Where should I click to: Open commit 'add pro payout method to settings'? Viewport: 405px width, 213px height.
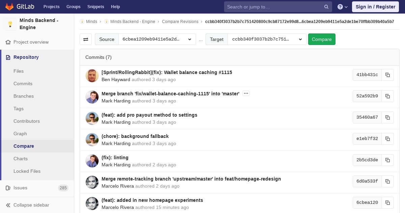[x=149, y=115]
